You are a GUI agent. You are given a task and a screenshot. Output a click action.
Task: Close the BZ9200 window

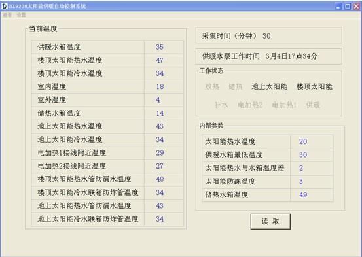pos(357,7)
